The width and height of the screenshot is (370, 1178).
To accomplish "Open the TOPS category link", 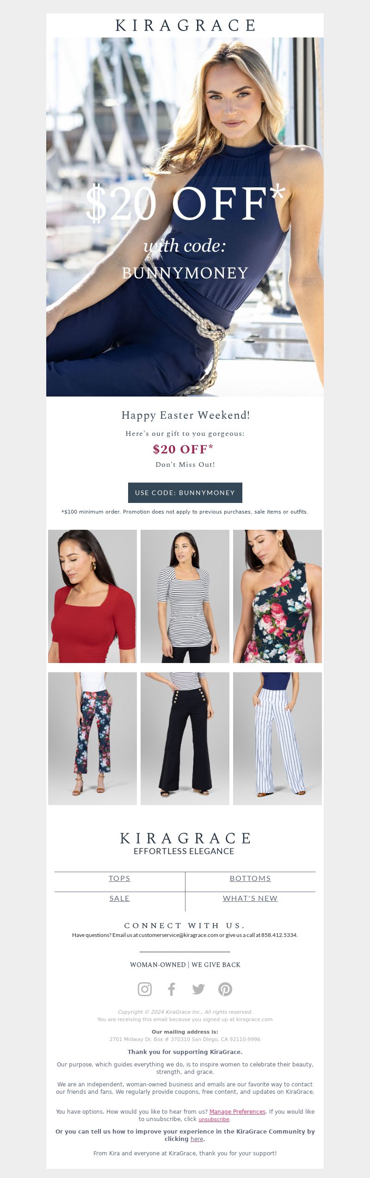I will [119, 878].
